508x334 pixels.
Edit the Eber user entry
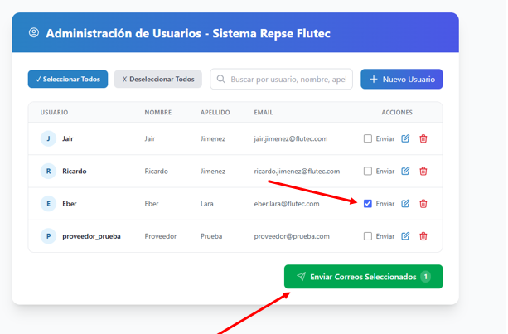(x=405, y=203)
